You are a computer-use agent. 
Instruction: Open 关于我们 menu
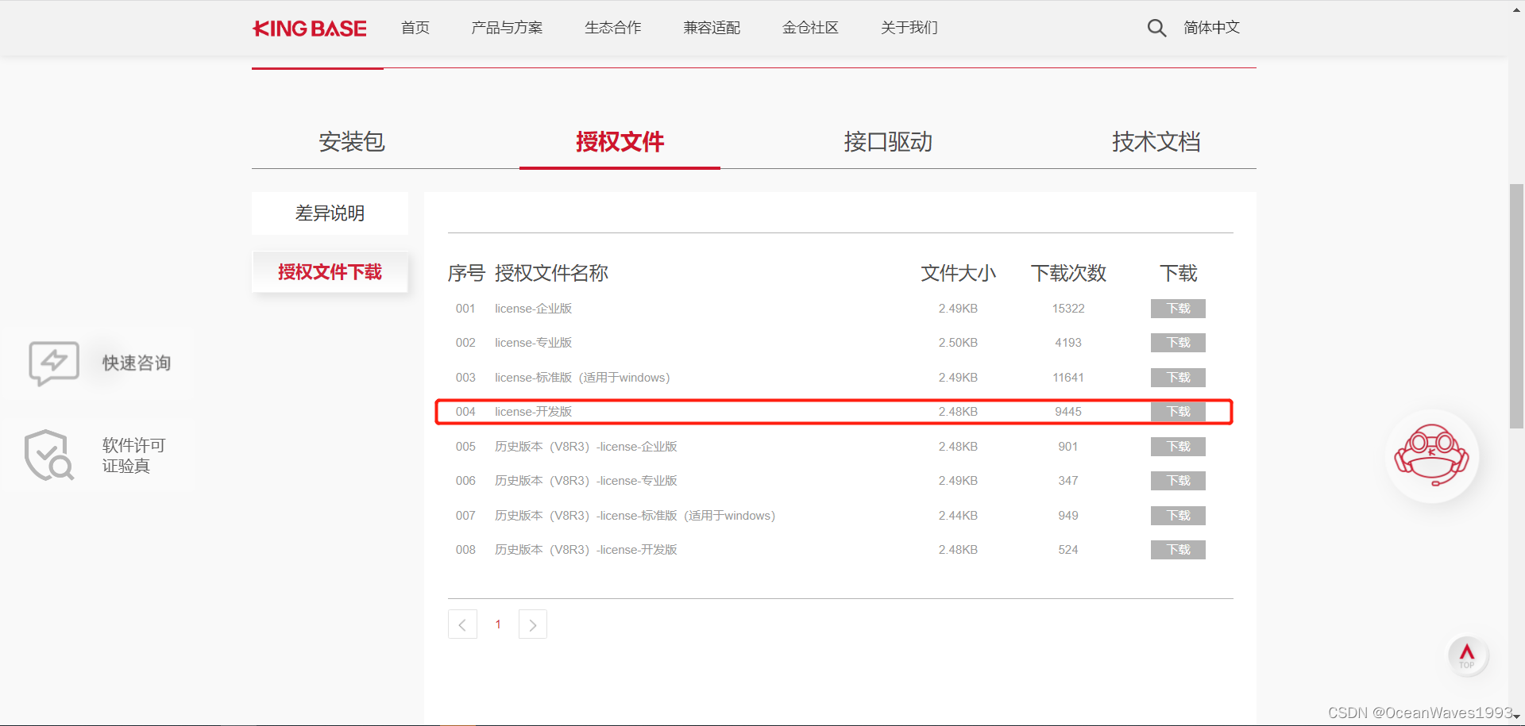[x=909, y=28]
